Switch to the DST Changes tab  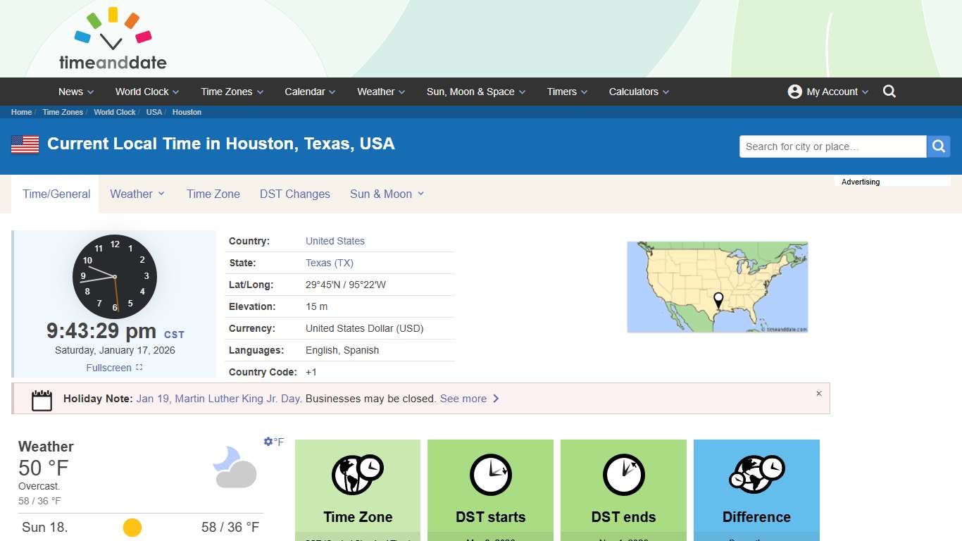tap(294, 194)
